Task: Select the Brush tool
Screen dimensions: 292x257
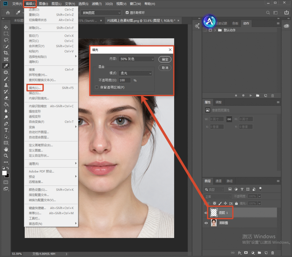Action: pyautogui.click(x=6, y=79)
